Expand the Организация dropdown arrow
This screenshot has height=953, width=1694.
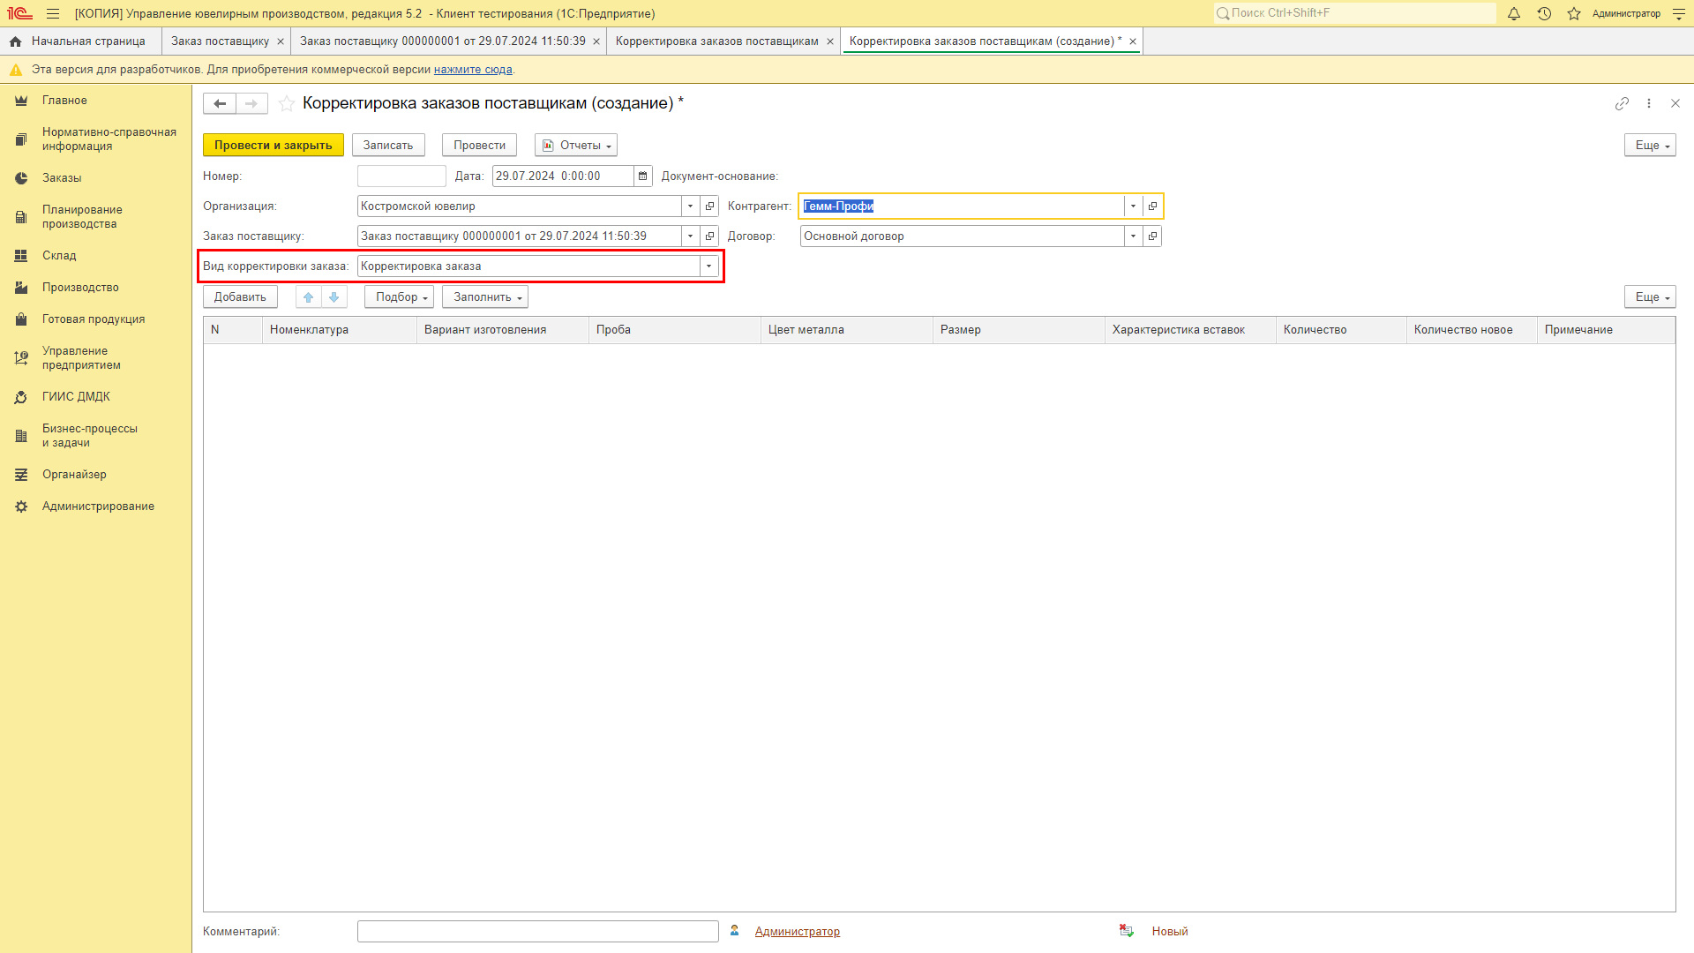click(691, 206)
